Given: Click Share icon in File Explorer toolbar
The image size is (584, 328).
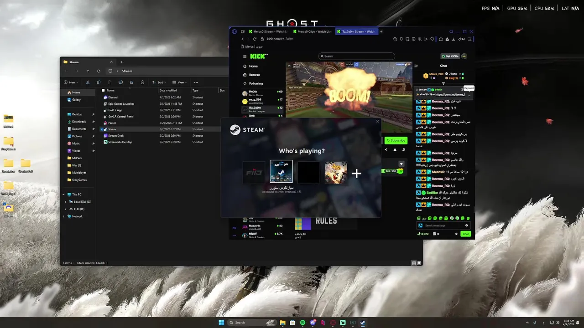Looking at the screenshot, I should (x=131, y=82).
